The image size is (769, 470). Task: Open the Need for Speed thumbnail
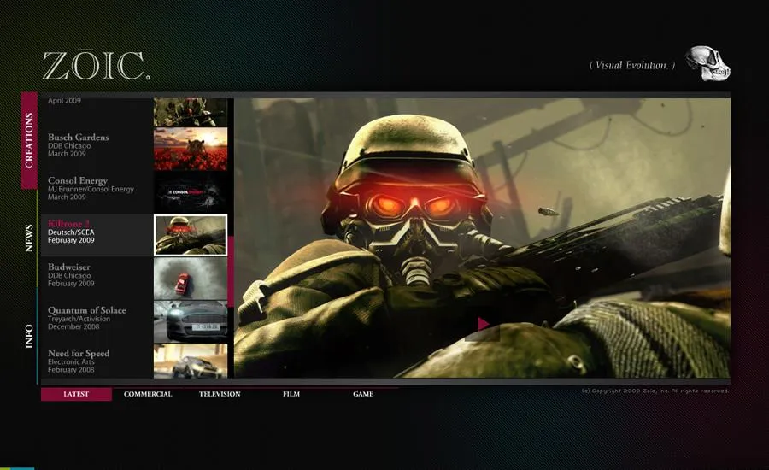[x=191, y=361]
